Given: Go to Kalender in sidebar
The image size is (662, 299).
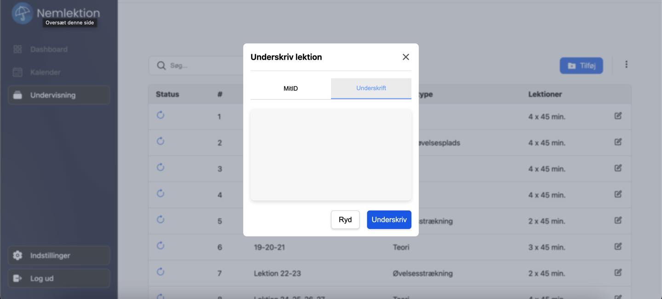Looking at the screenshot, I should [x=45, y=72].
